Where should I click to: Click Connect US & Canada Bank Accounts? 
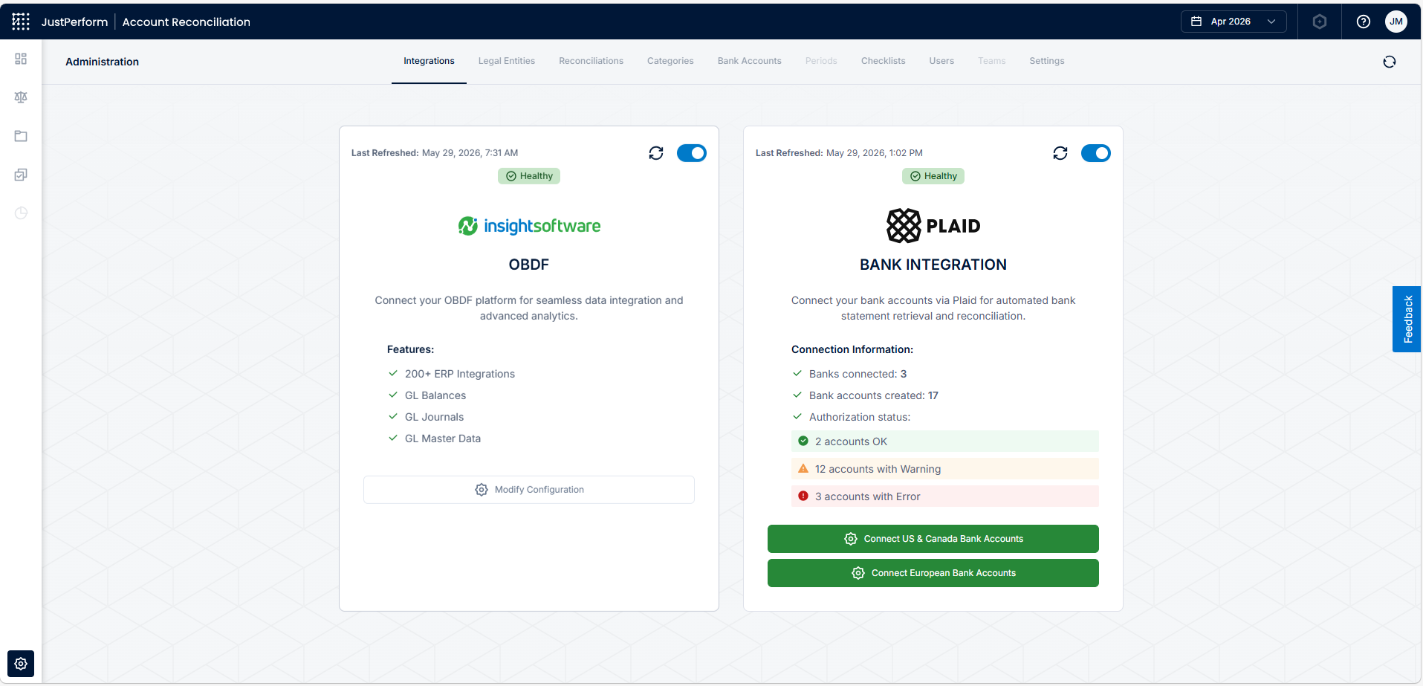pos(933,539)
